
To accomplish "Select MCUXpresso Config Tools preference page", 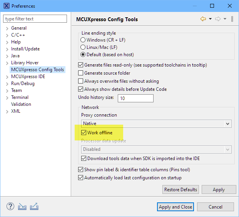I will click(37, 70).
